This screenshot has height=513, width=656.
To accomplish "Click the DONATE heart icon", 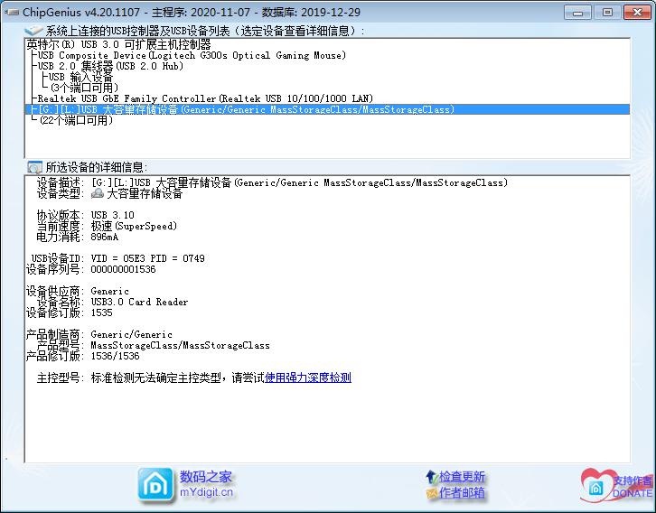I will click(597, 486).
